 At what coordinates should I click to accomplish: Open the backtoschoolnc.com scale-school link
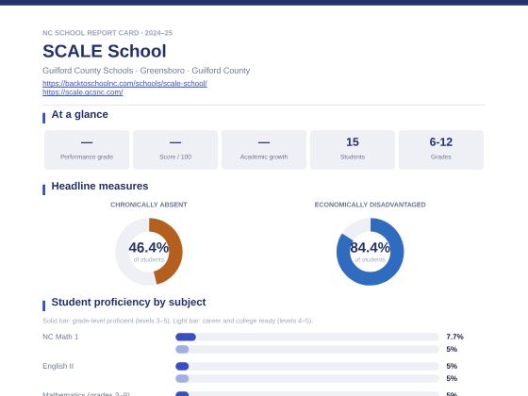(x=124, y=83)
